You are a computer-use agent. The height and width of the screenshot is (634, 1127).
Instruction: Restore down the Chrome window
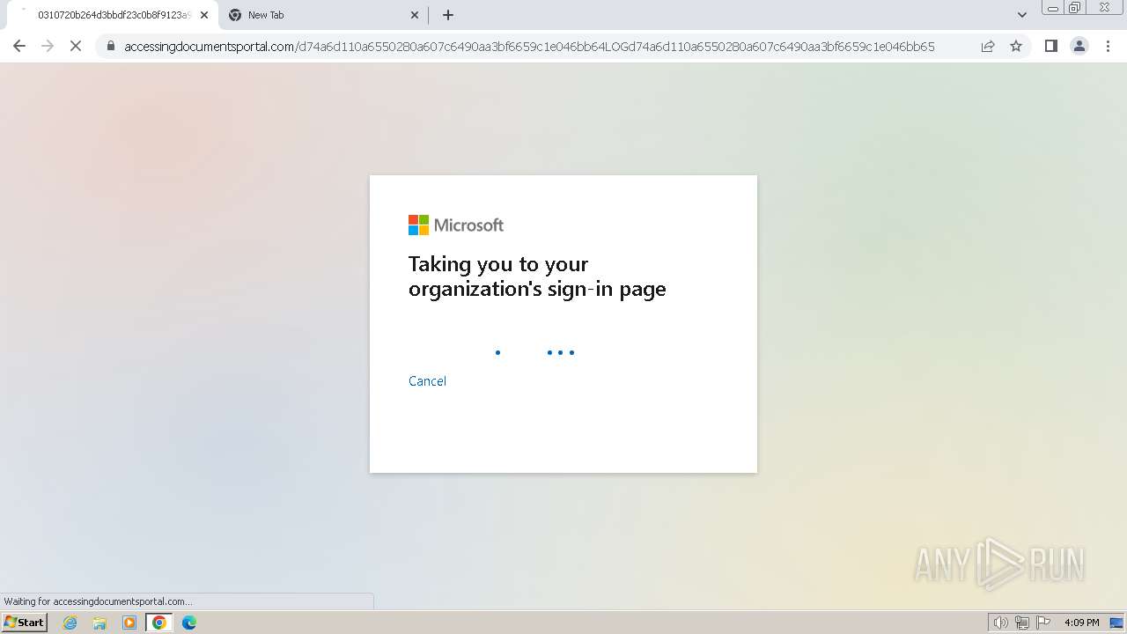(x=1075, y=8)
